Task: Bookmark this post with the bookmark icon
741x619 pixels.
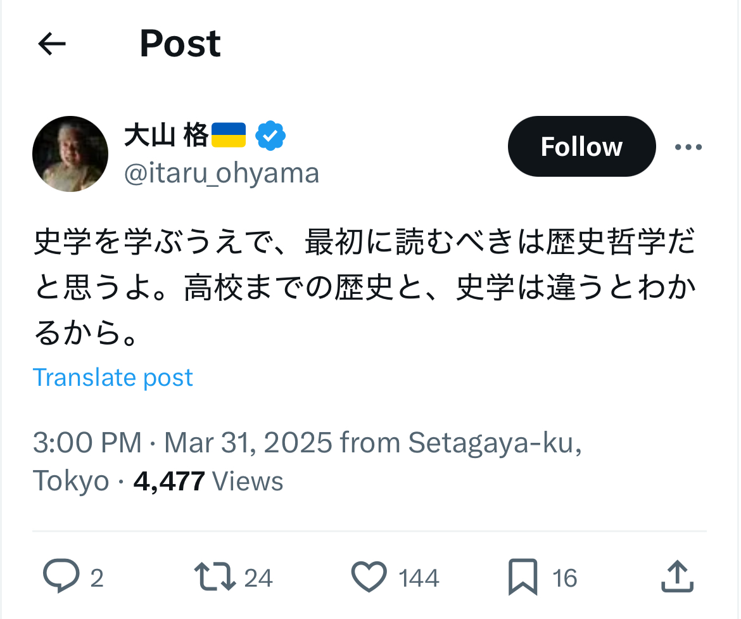Action: (x=522, y=577)
